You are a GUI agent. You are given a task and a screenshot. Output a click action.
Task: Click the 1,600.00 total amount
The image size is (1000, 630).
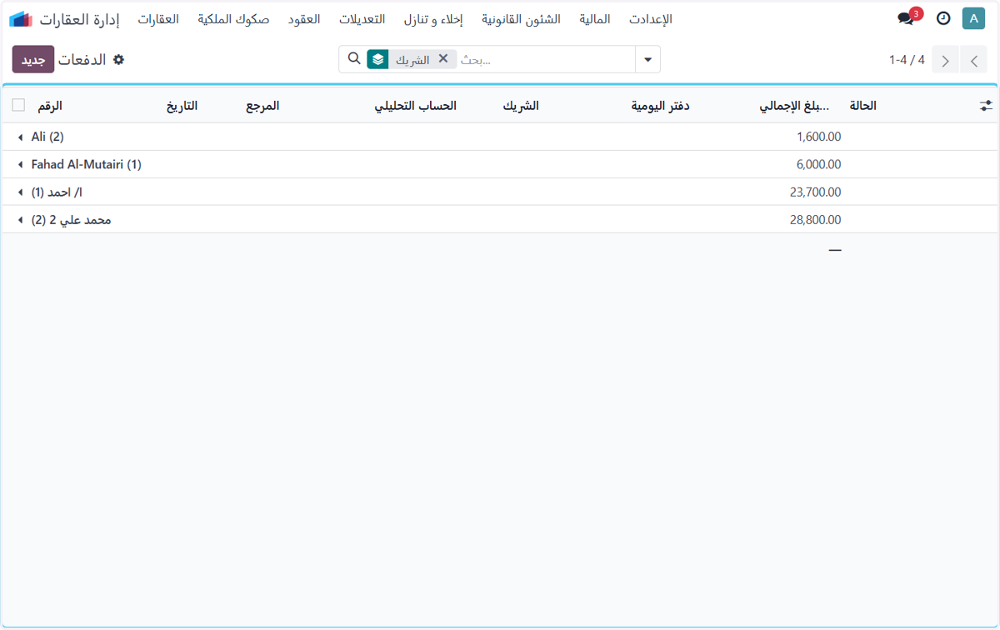(x=819, y=137)
